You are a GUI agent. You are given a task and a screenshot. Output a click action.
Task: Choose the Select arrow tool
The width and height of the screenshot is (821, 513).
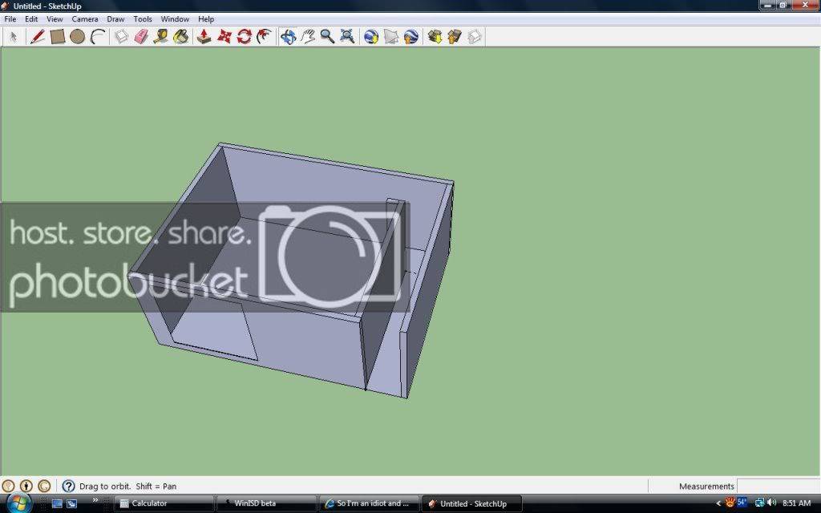(x=14, y=37)
